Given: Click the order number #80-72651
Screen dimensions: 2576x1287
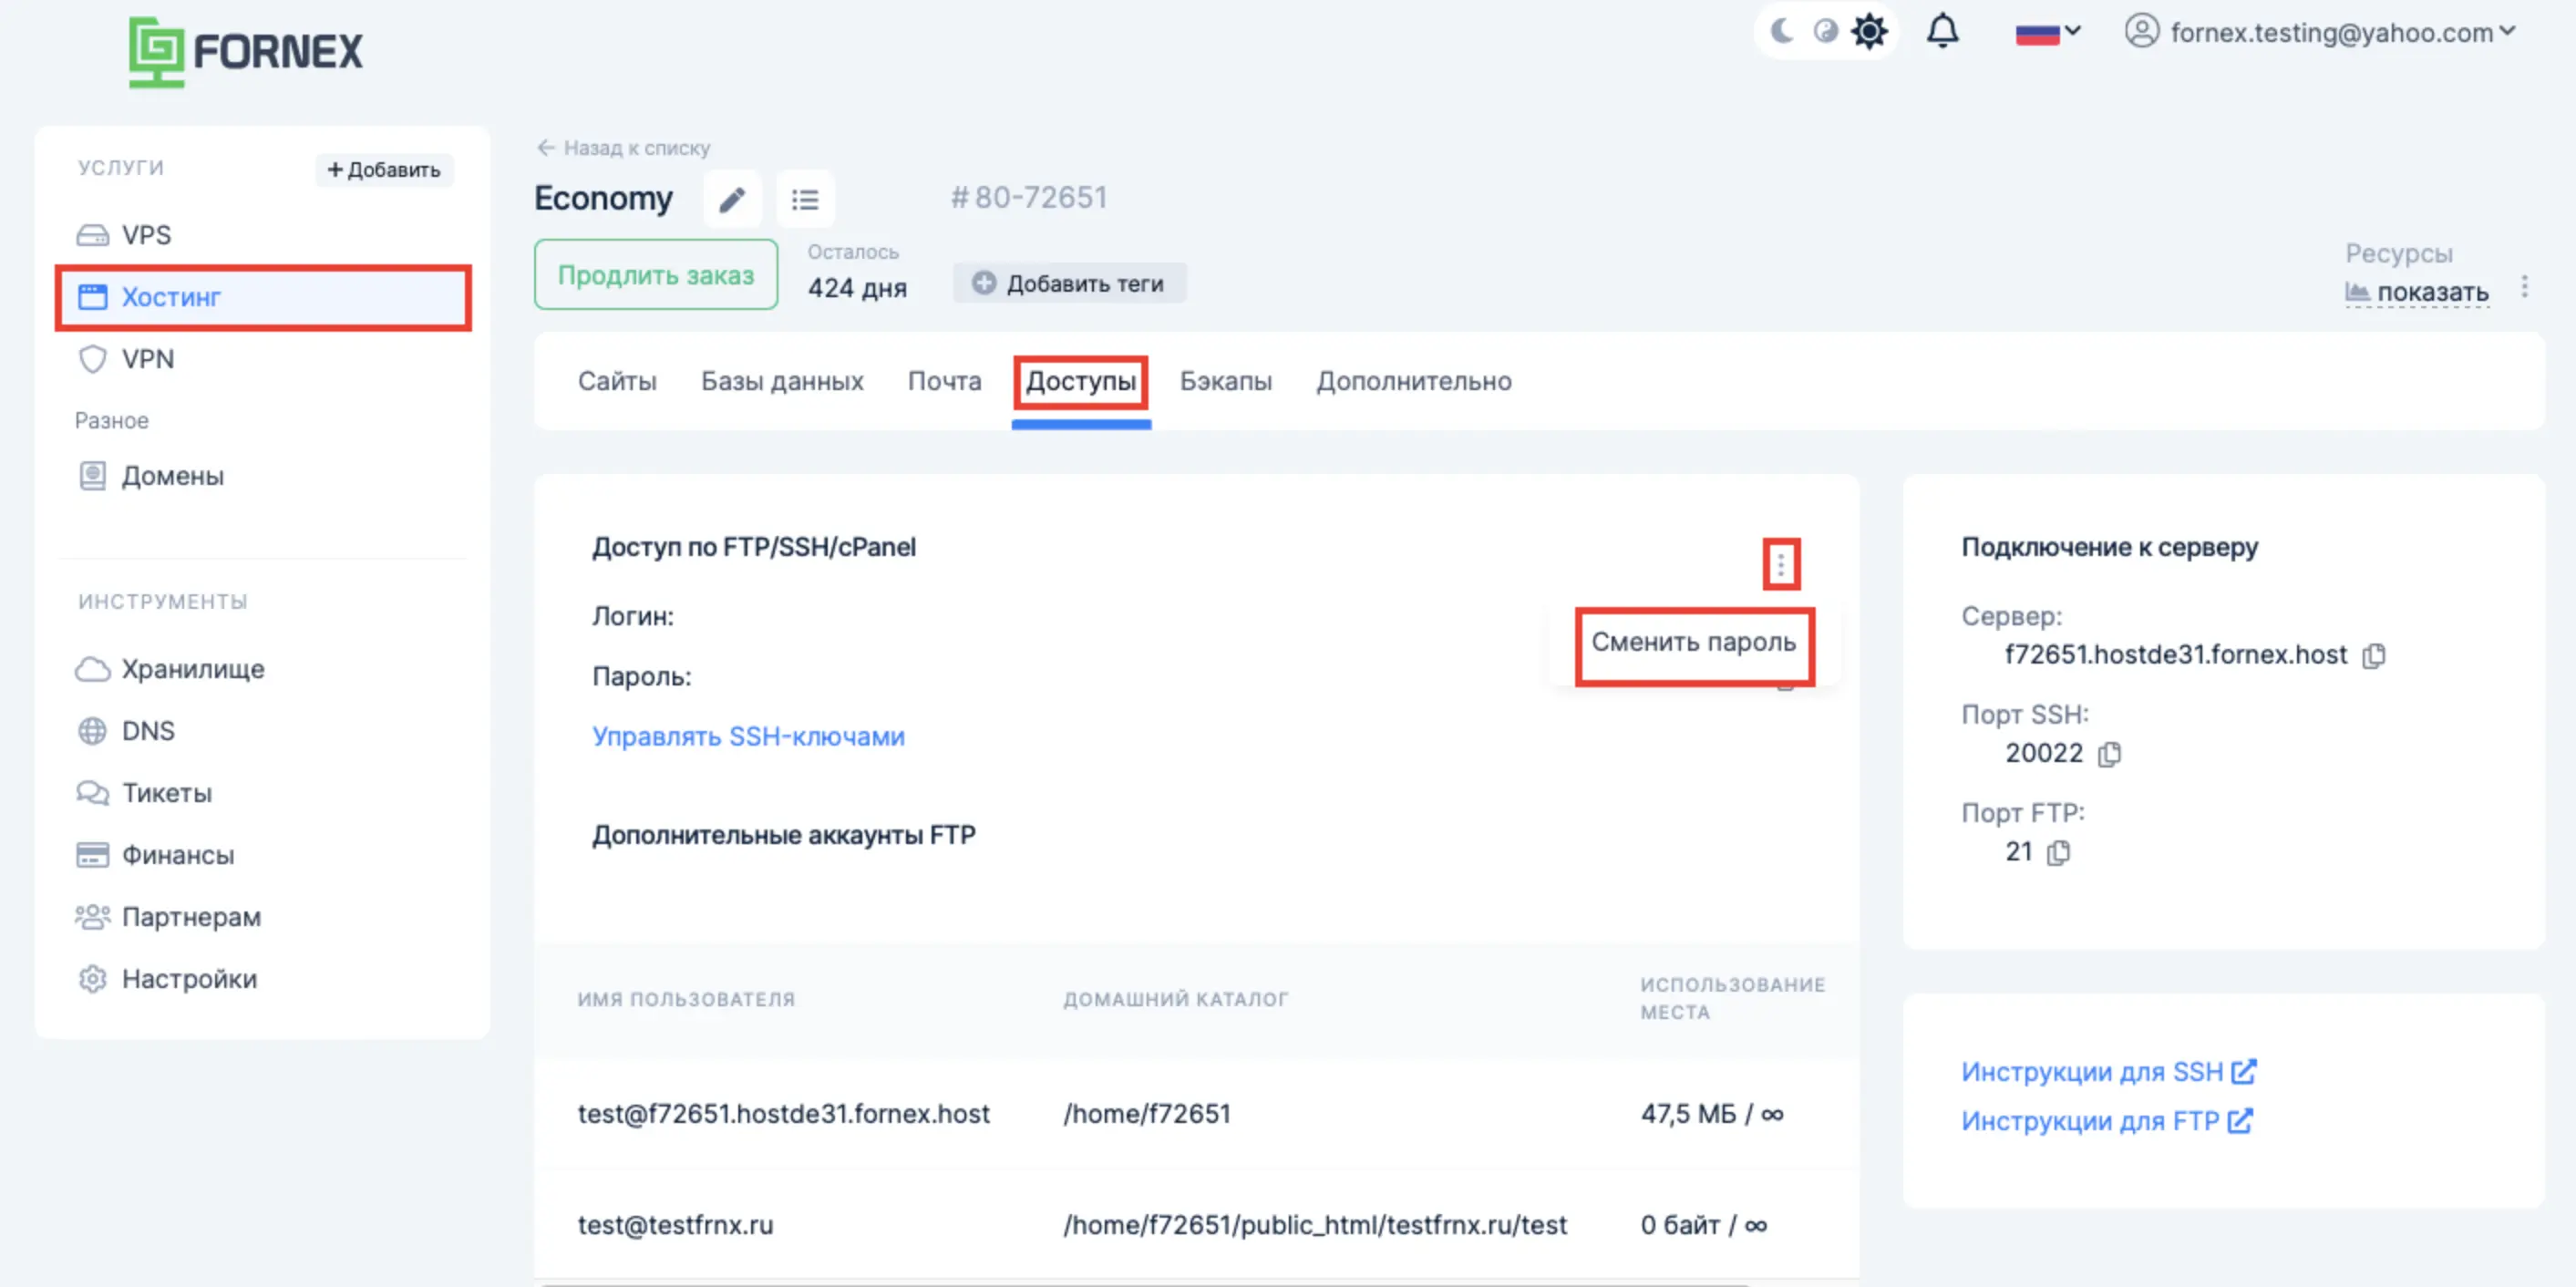Looking at the screenshot, I should click(x=1028, y=198).
